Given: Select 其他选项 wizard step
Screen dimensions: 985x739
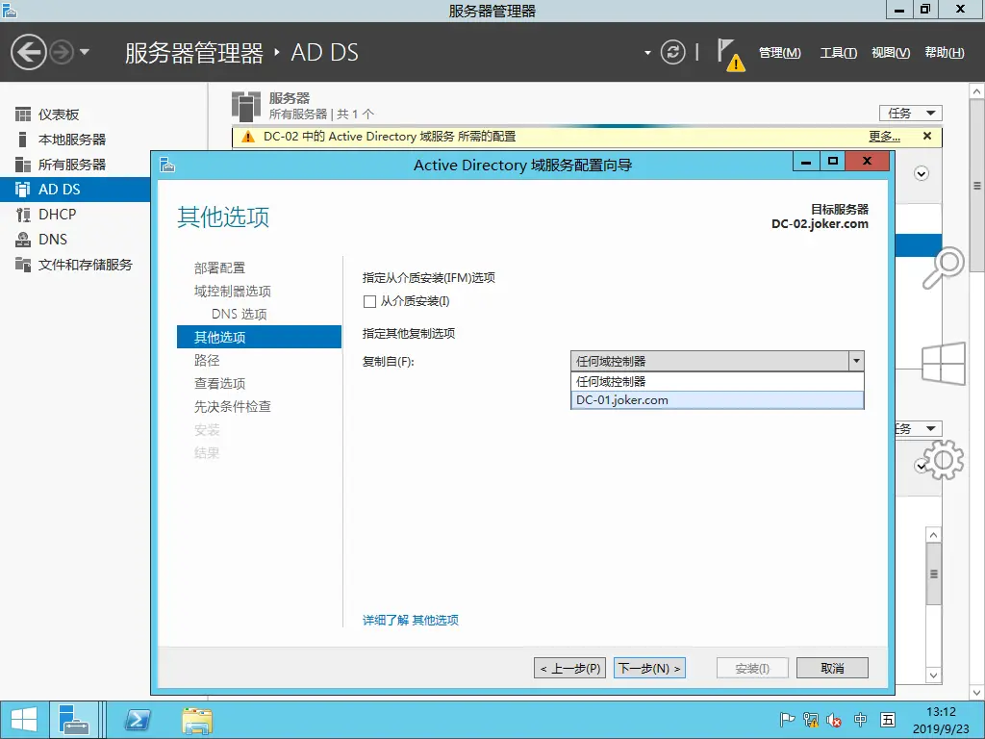Looking at the screenshot, I should pyautogui.click(x=259, y=337).
